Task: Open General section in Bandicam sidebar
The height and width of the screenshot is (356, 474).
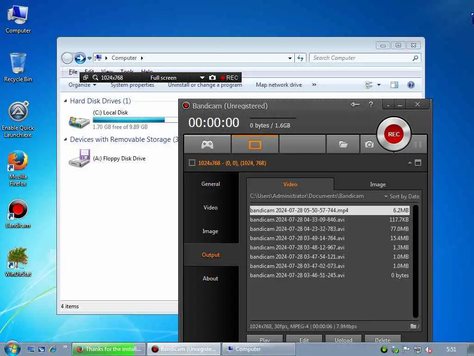Action: 211,184
